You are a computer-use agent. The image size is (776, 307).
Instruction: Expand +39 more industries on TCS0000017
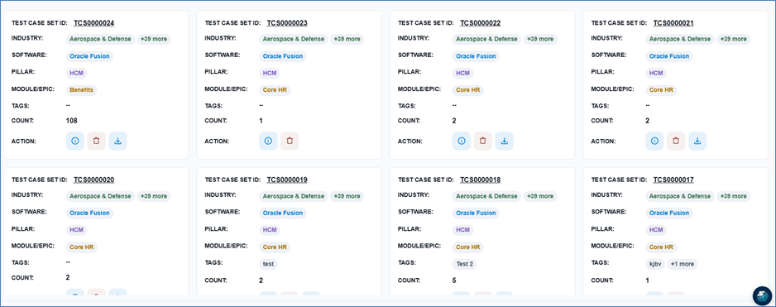point(734,196)
